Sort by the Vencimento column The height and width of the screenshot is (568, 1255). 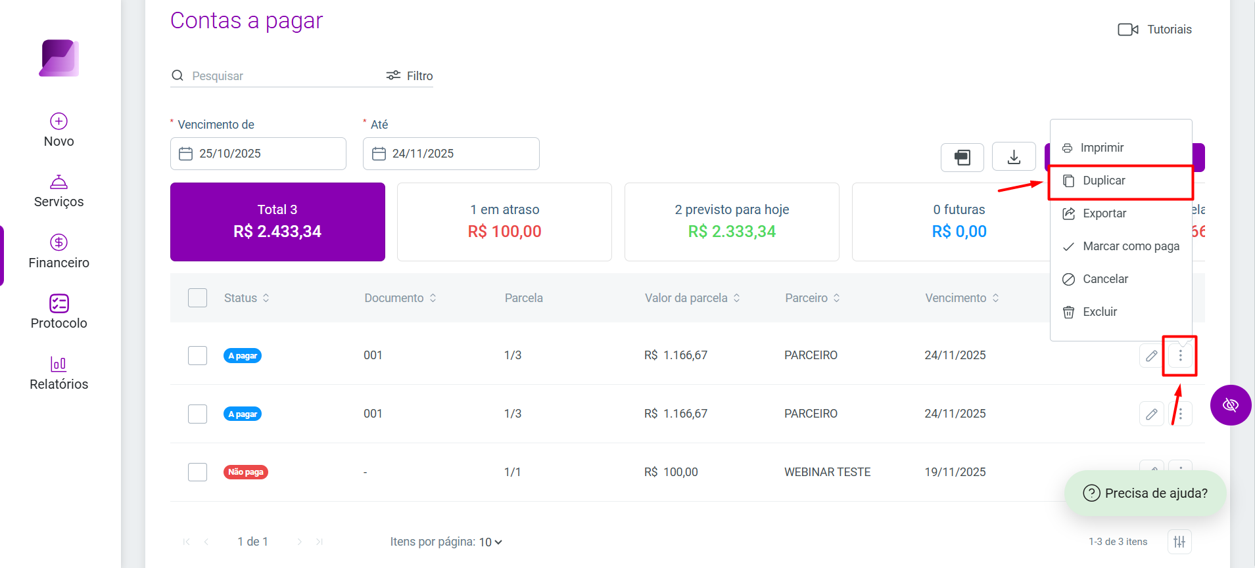pyautogui.click(x=962, y=298)
